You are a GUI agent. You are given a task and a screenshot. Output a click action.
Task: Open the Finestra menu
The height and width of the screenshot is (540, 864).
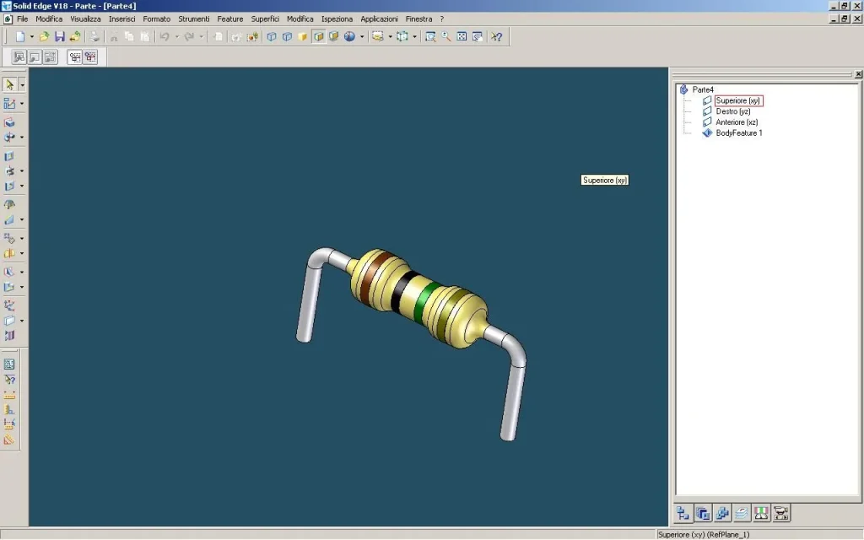[x=418, y=19]
